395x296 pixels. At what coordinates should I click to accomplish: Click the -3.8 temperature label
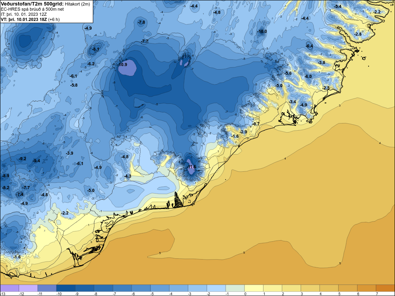point(322,63)
